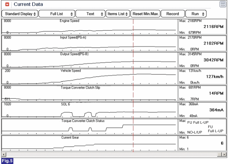Screen dimensions: 228x164
Task: Click the red dropdown icon beside Current Data
Action: (x=7, y=4)
